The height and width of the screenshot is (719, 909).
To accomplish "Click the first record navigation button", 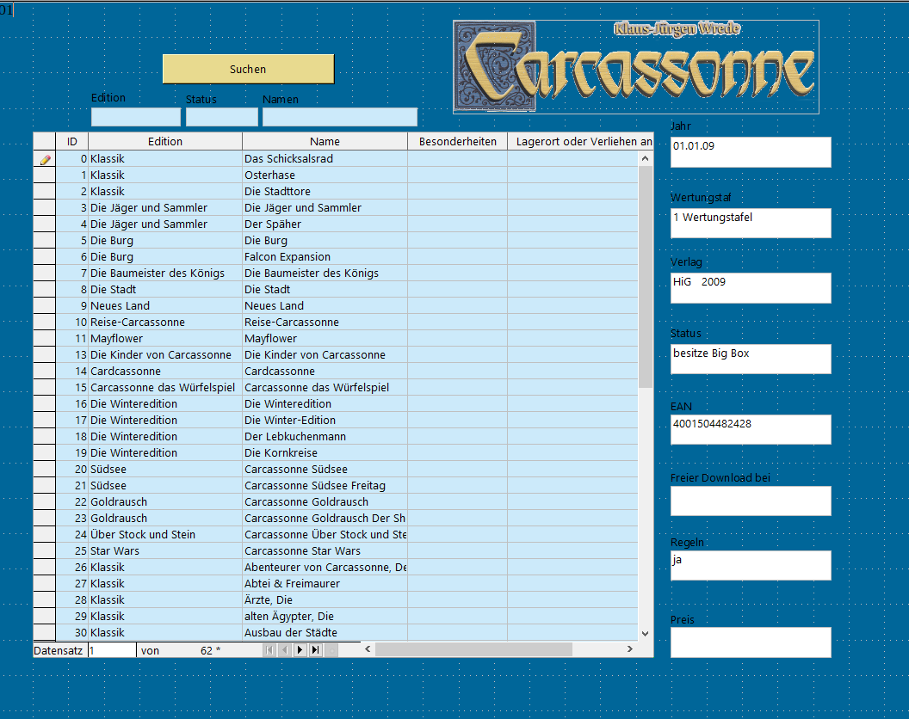I will 269,650.
